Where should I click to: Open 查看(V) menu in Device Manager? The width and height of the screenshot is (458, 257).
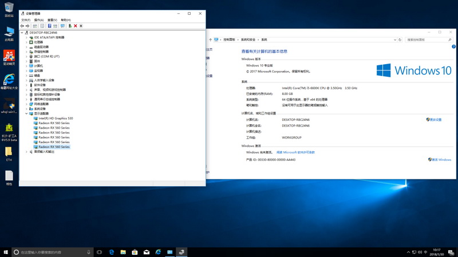coord(52,20)
